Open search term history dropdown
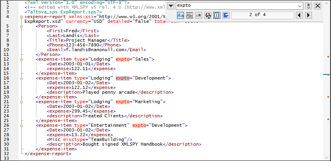331x161 pixels. 299,6
